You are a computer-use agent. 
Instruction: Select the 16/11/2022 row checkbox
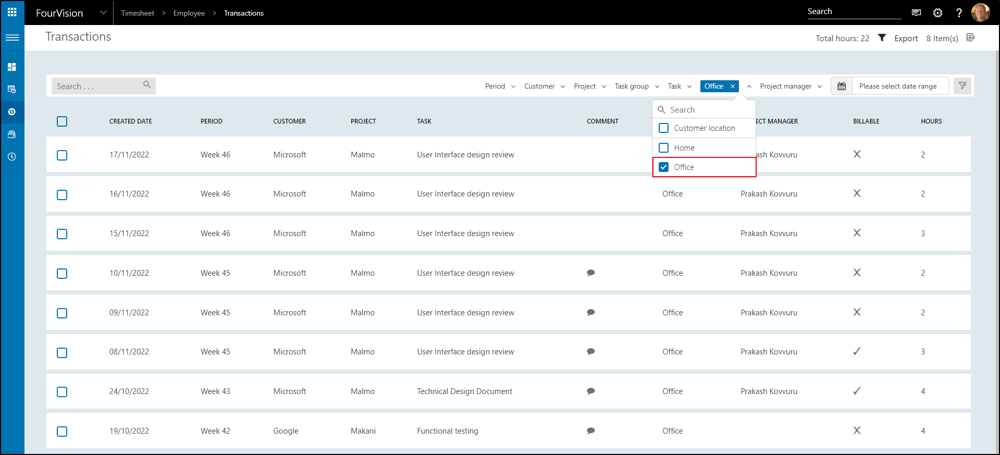point(62,195)
